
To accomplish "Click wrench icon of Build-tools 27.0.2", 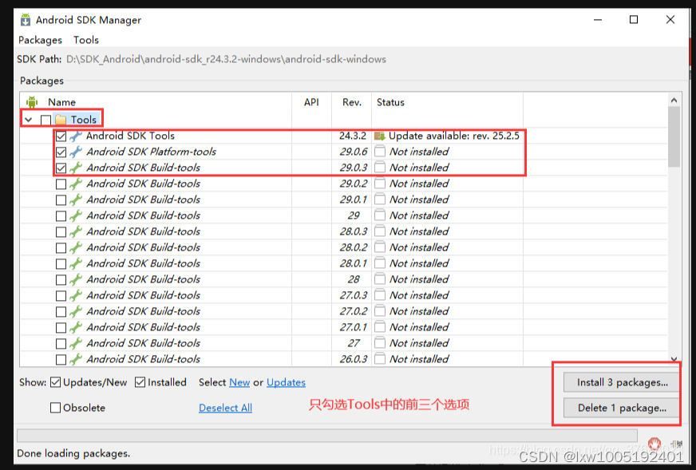I will tap(76, 311).
